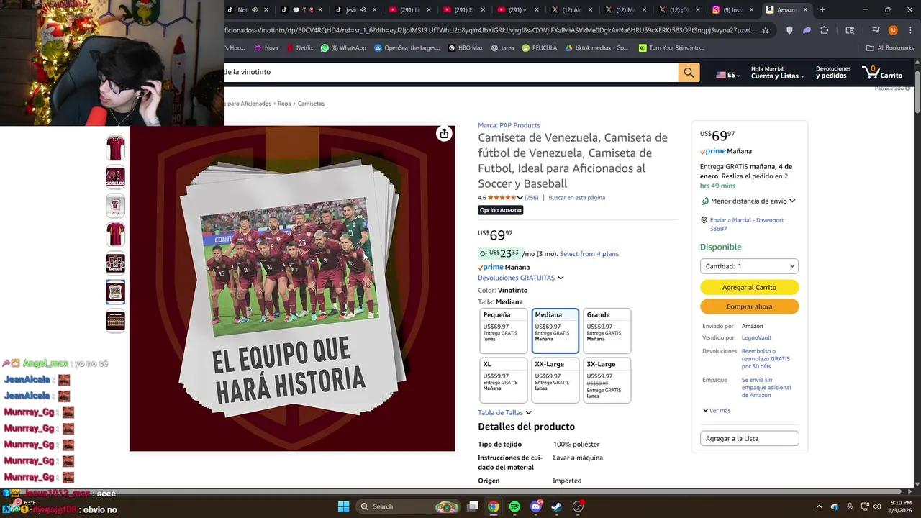This screenshot has width=921, height=518.
Task: Click the Windows taskbar Search box
Action: [x=409, y=506]
